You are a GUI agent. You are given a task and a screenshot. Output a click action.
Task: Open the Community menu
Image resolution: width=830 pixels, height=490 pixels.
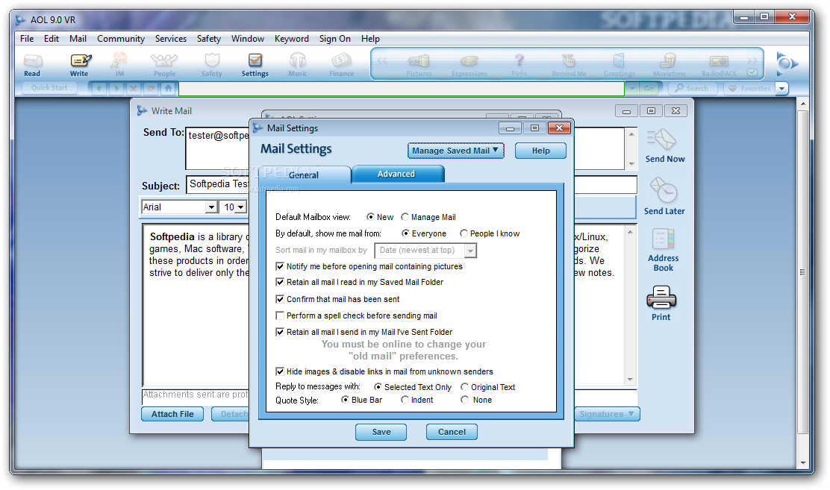click(x=121, y=39)
